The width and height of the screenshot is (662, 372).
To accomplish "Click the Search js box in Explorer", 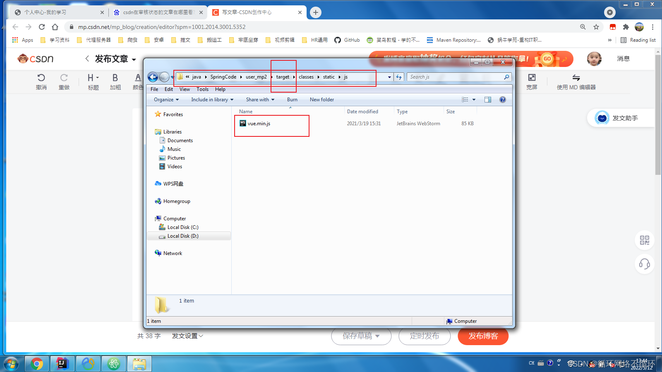I will pos(455,76).
